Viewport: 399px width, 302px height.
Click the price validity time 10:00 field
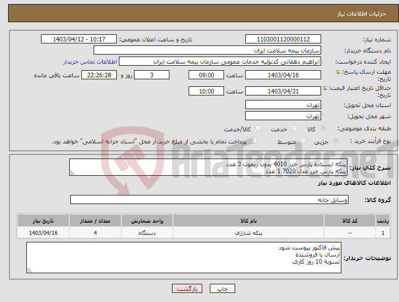(x=206, y=91)
